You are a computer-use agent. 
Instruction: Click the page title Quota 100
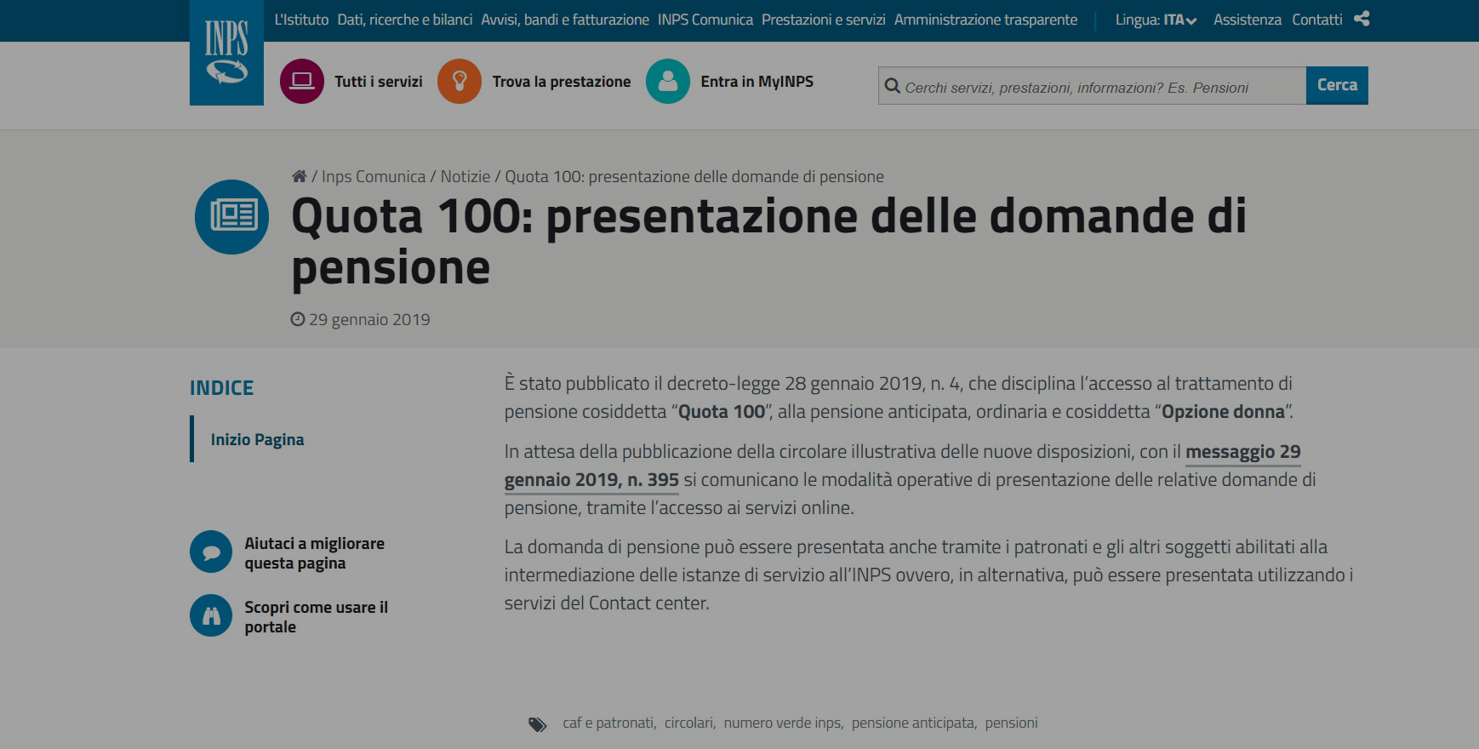tap(768, 242)
